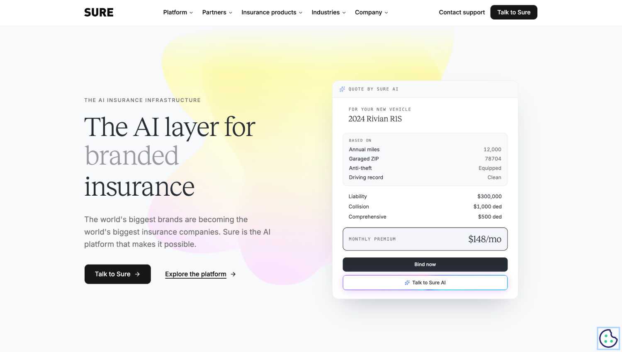Click sparkle icon in Talk to Sure AI button

click(407, 283)
